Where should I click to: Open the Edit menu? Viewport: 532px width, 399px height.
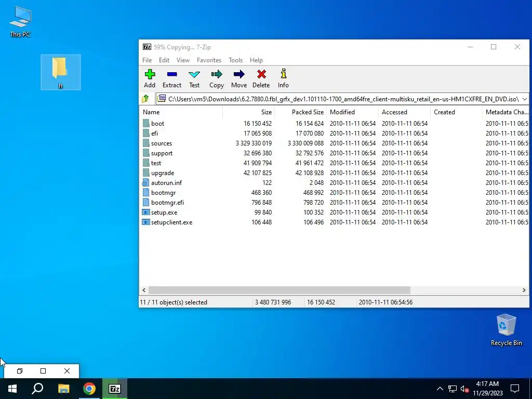(x=164, y=60)
